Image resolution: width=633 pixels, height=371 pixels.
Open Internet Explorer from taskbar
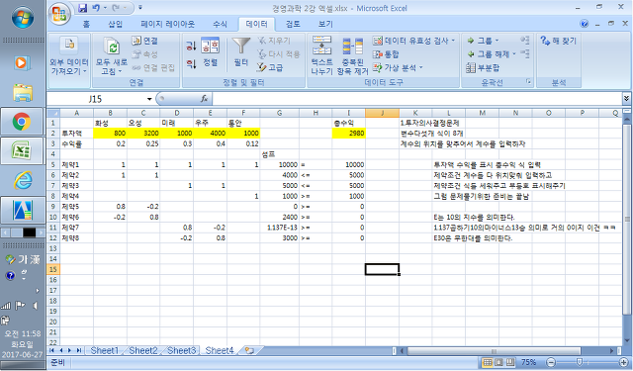point(22,180)
